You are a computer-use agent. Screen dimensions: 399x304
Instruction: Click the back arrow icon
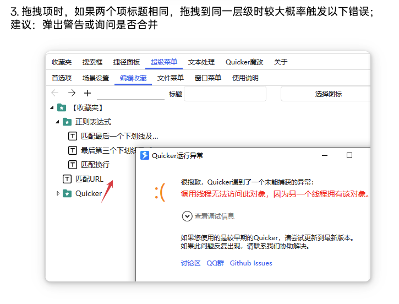click(55, 93)
